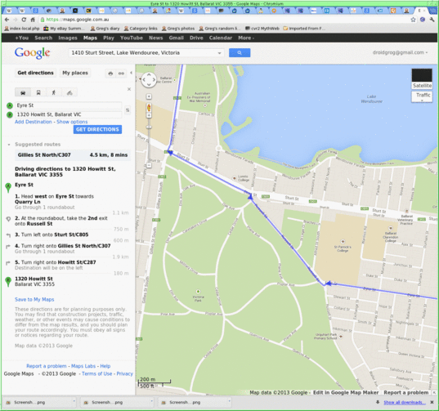This screenshot has height=411, width=439.
Task: Open YouTube from the Google bar
Action: point(132,38)
